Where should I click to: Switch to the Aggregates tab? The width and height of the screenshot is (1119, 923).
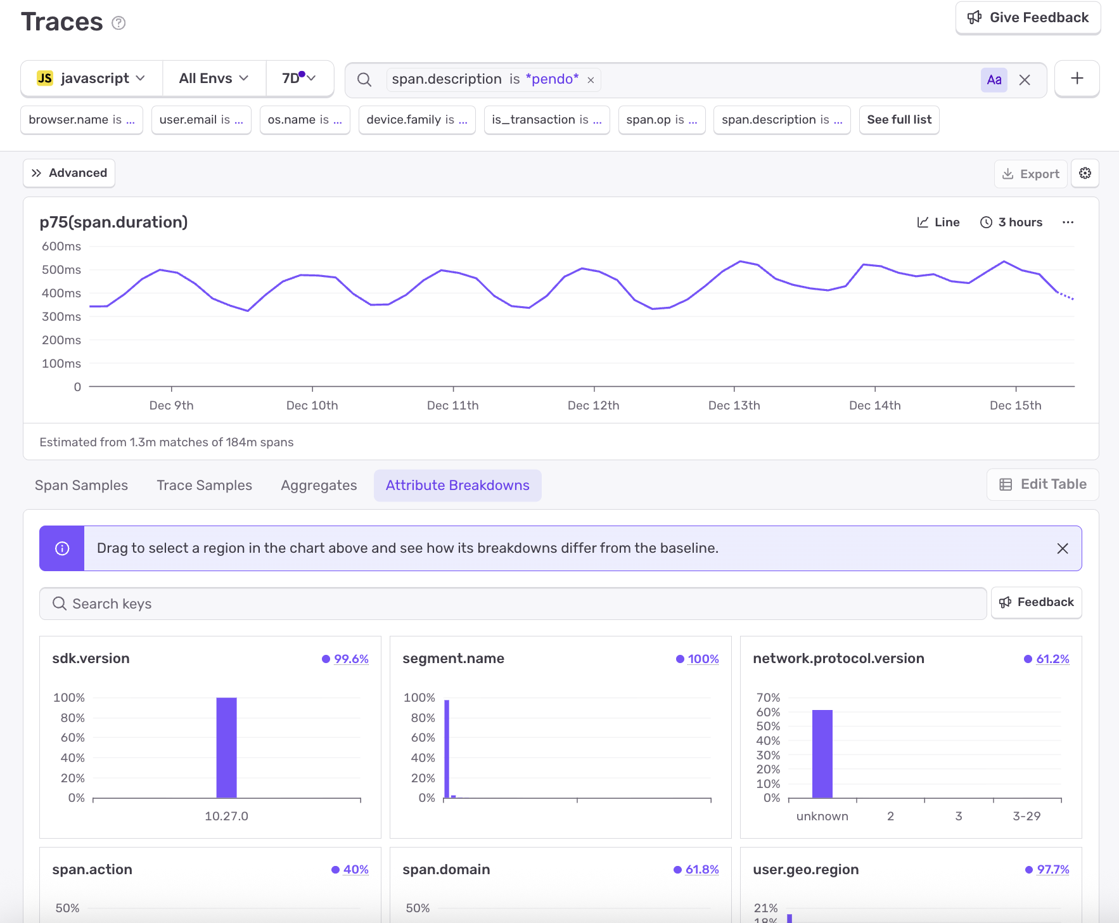[x=319, y=486]
